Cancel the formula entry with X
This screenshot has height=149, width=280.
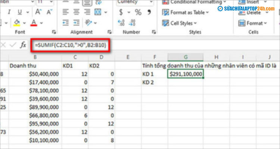[3, 45]
